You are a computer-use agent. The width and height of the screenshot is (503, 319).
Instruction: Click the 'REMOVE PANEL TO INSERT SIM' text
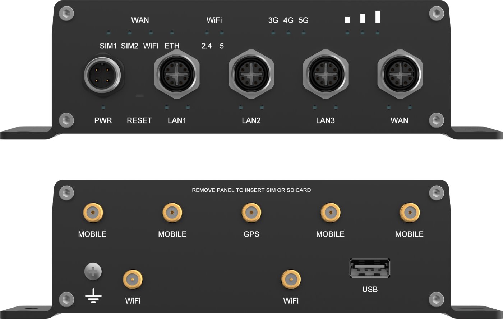[251, 190]
